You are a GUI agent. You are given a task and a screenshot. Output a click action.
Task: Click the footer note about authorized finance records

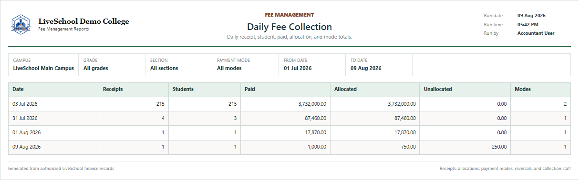(x=61, y=169)
